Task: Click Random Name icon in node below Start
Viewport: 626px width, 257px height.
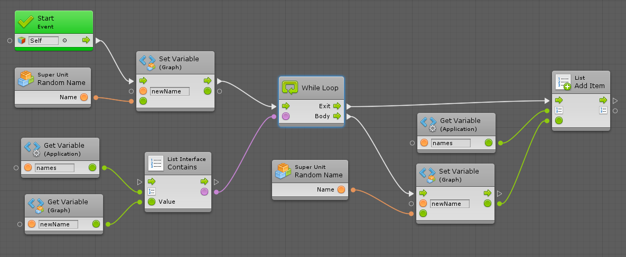Action: pos(26,79)
